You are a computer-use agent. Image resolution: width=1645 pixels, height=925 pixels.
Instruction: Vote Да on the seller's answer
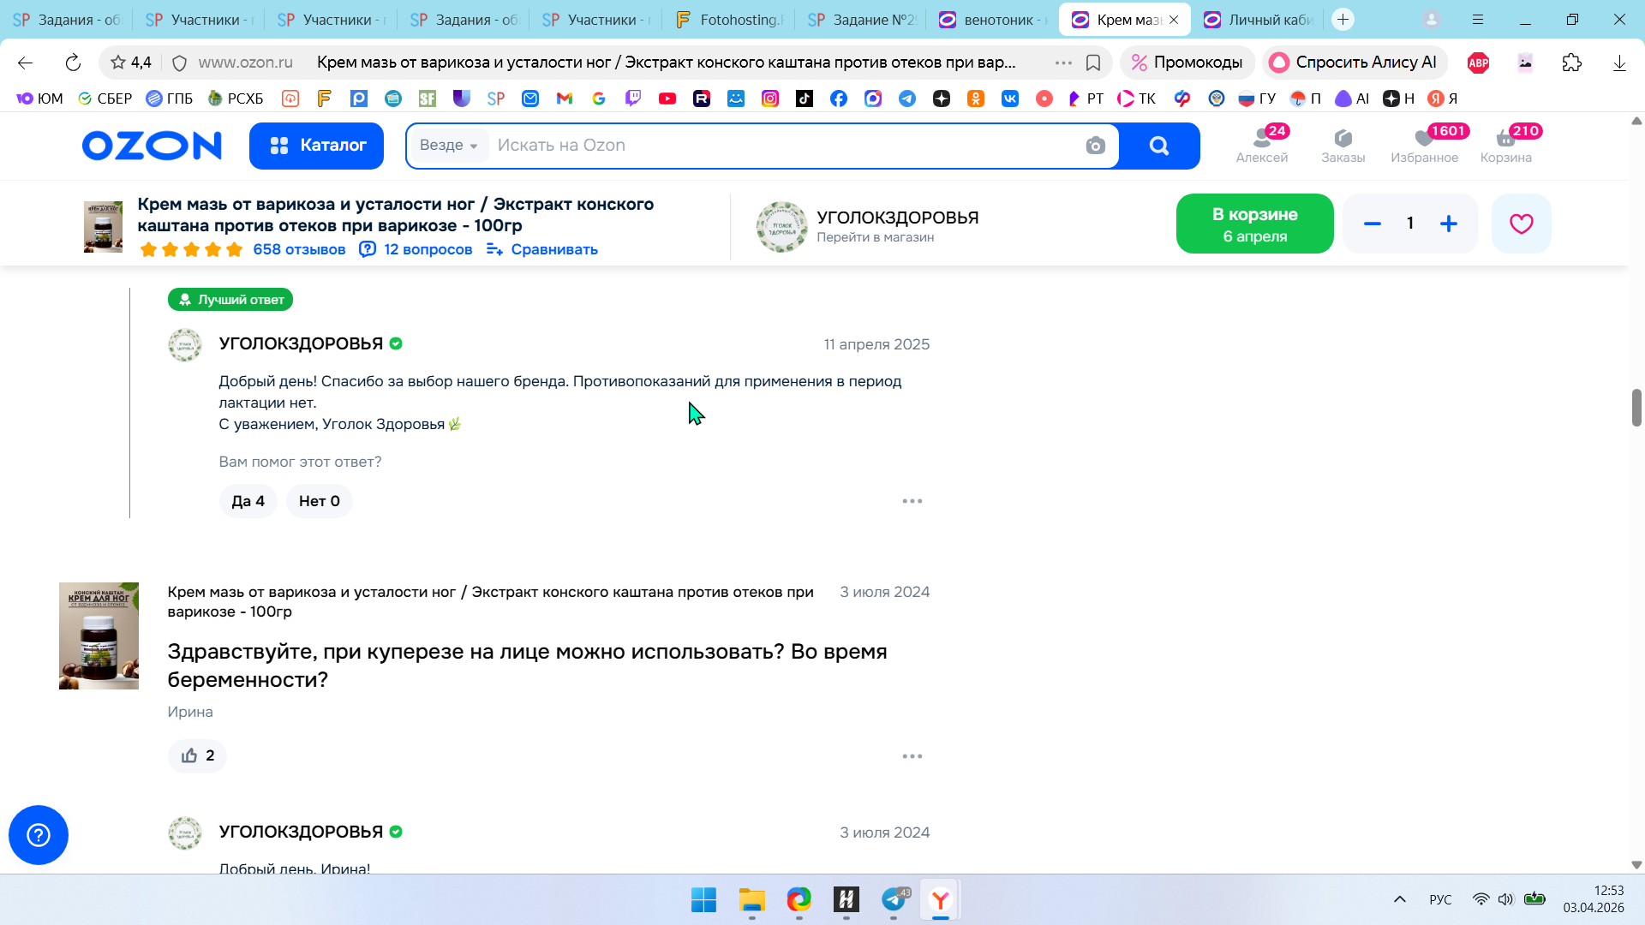coord(248,501)
